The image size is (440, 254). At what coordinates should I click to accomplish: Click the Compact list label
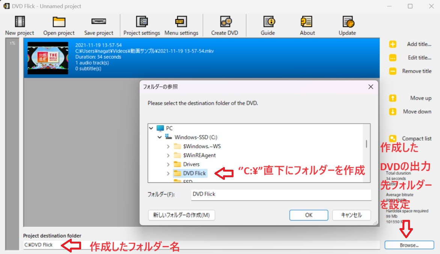point(417,138)
